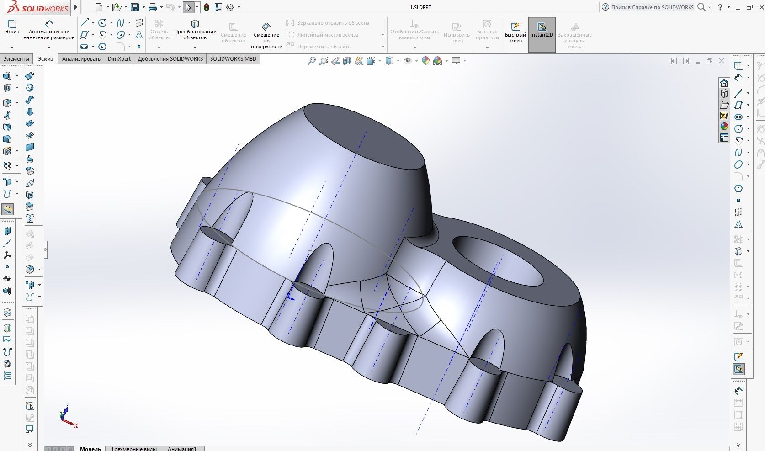Switch to the Элементы tab
Viewport: 765px width, 451px height.
click(16, 59)
